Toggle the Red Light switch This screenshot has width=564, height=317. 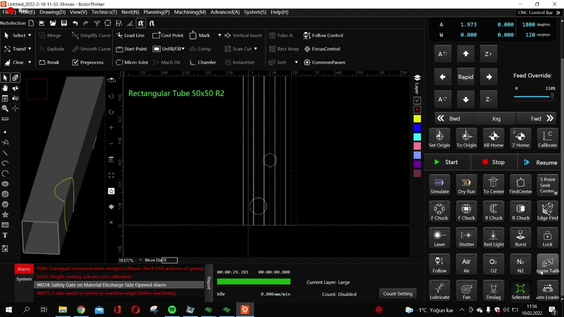(x=493, y=238)
